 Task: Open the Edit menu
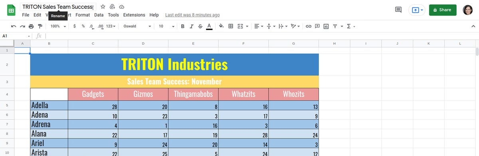(38, 15)
